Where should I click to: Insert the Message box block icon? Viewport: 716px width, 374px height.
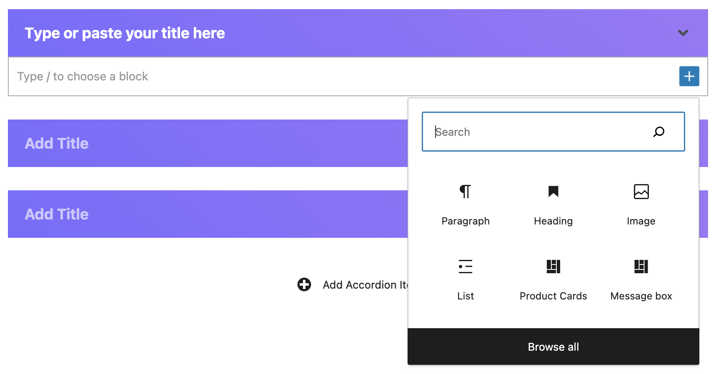click(x=641, y=267)
